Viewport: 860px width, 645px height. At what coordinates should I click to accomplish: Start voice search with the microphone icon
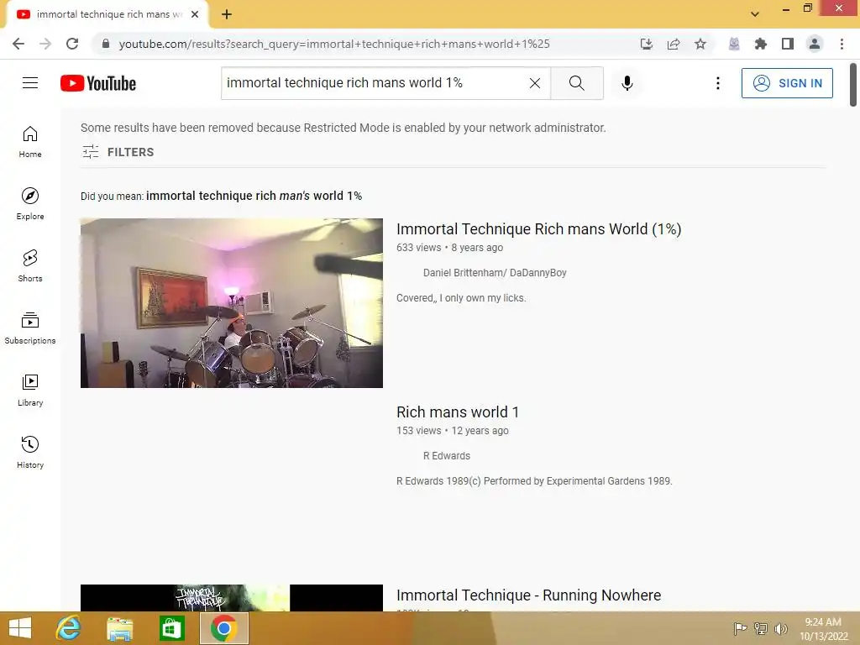click(x=627, y=83)
